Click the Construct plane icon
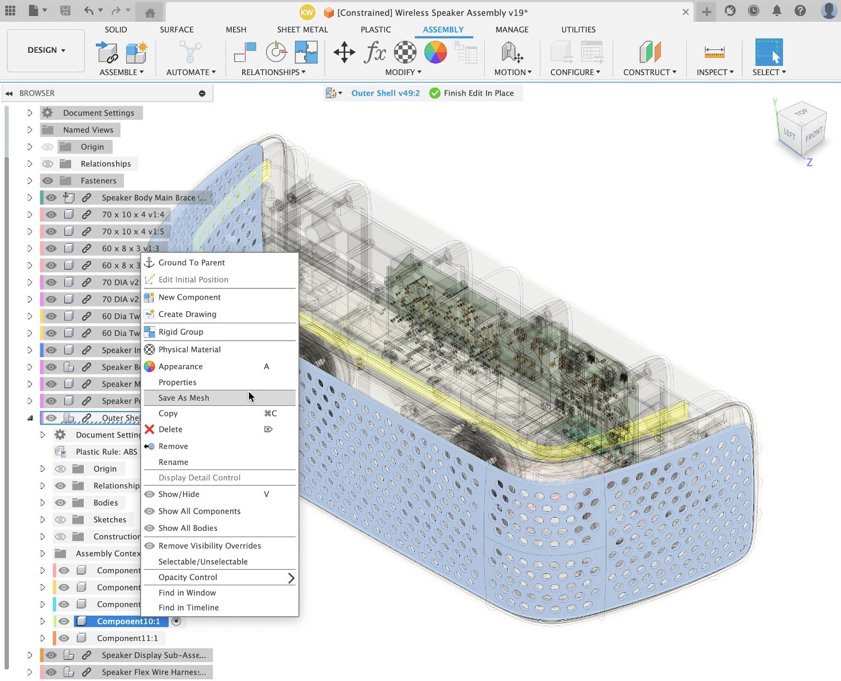This screenshot has width=841, height=681. coord(649,52)
